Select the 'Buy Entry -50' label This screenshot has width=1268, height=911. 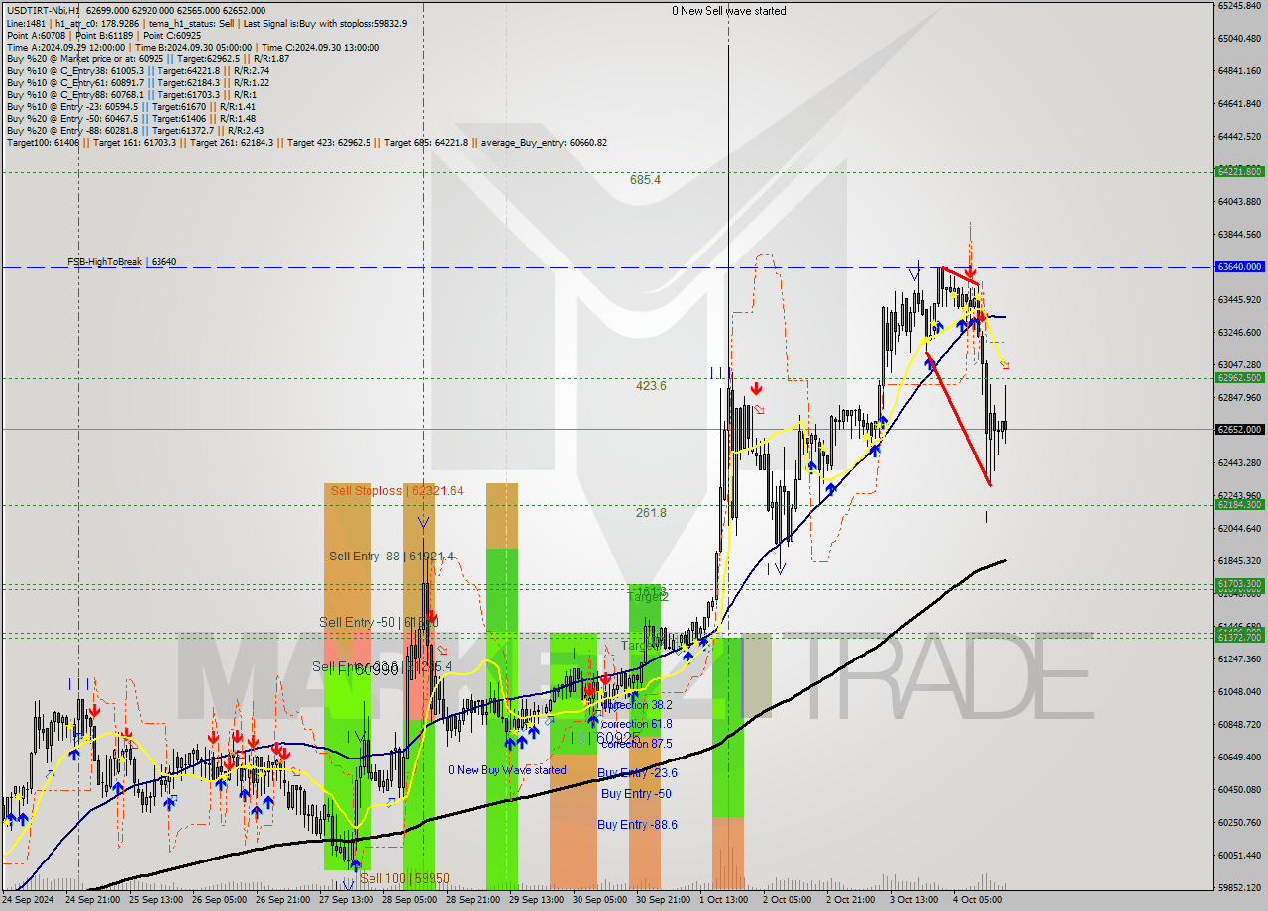[x=636, y=794]
